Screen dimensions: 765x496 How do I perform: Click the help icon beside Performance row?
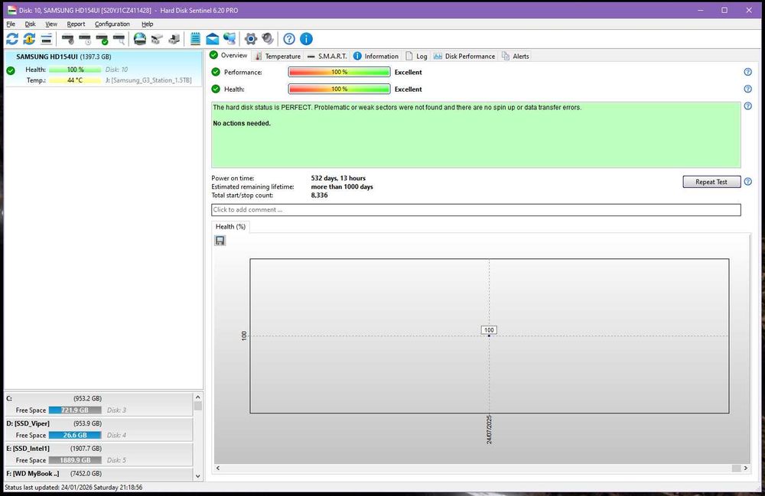748,72
